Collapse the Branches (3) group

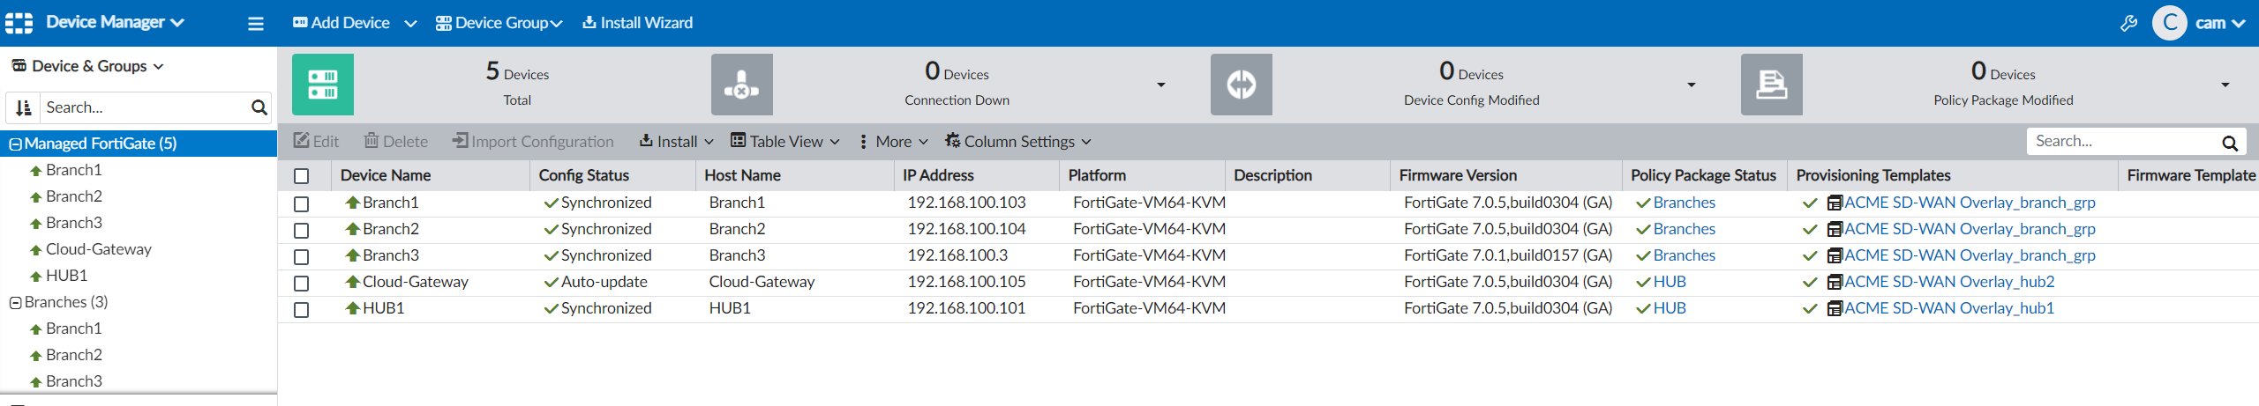click(15, 302)
